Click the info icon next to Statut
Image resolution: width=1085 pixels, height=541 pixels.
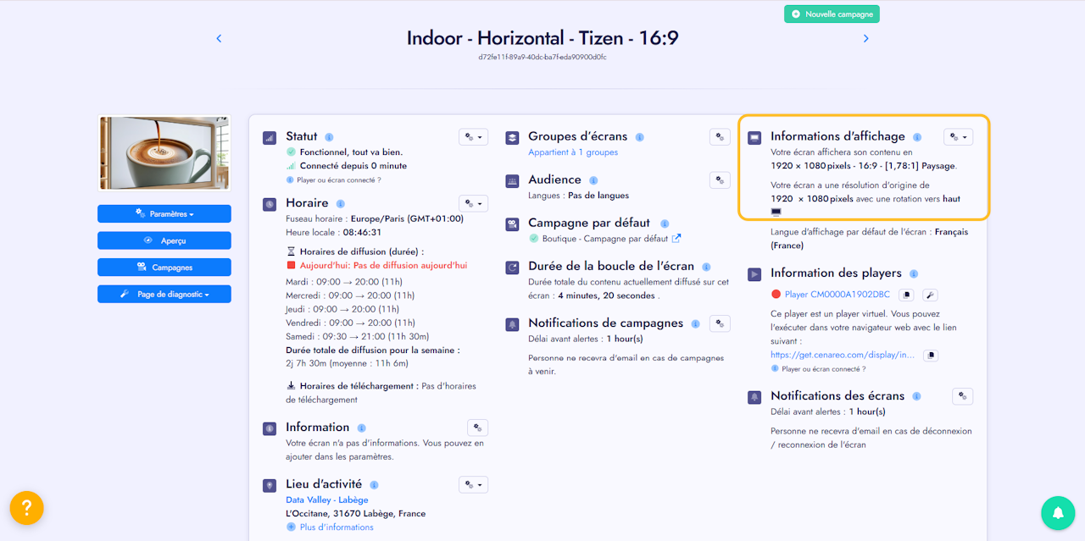point(329,137)
